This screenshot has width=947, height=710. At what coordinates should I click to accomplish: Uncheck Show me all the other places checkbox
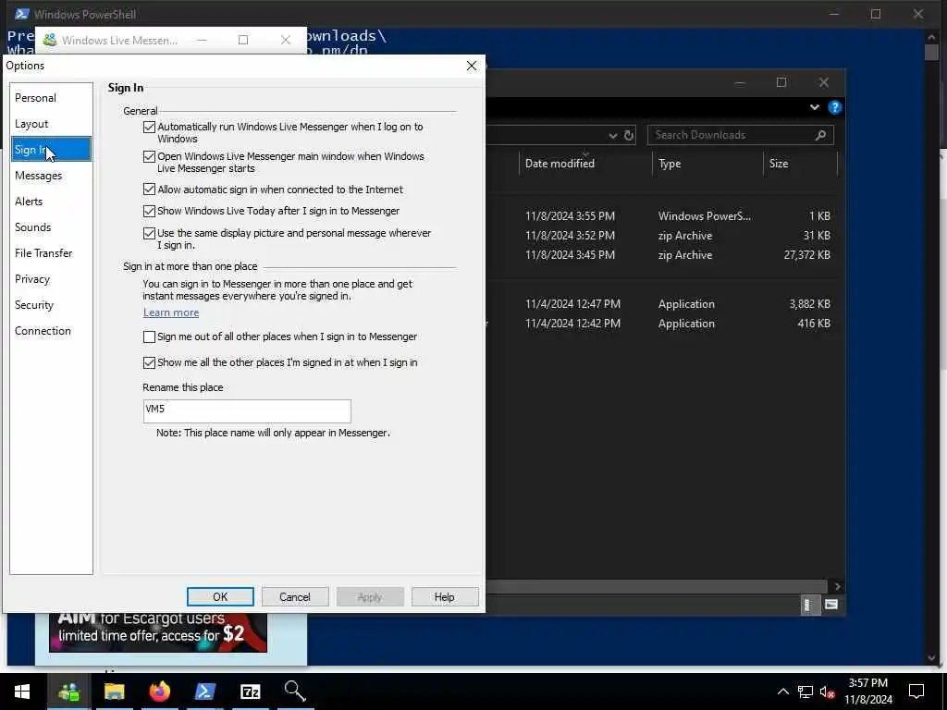[149, 362]
